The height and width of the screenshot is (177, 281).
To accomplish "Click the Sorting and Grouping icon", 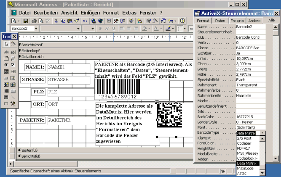I will click(123, 21).
